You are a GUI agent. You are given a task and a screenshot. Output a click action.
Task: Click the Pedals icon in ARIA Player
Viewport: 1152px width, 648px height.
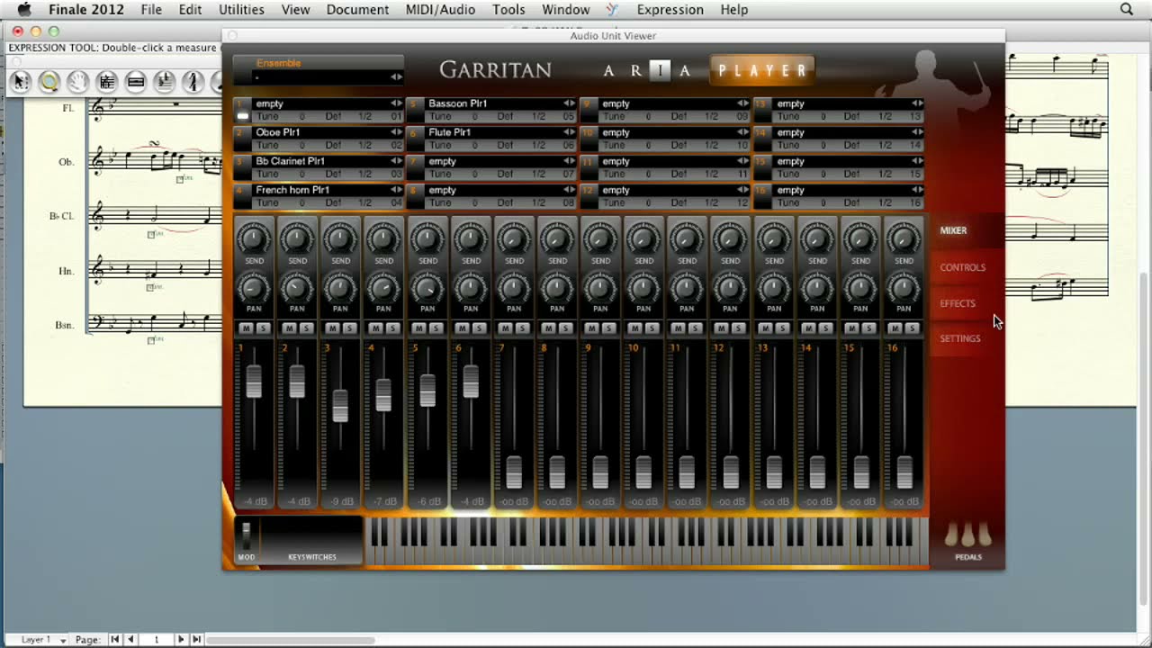[968, 536]
